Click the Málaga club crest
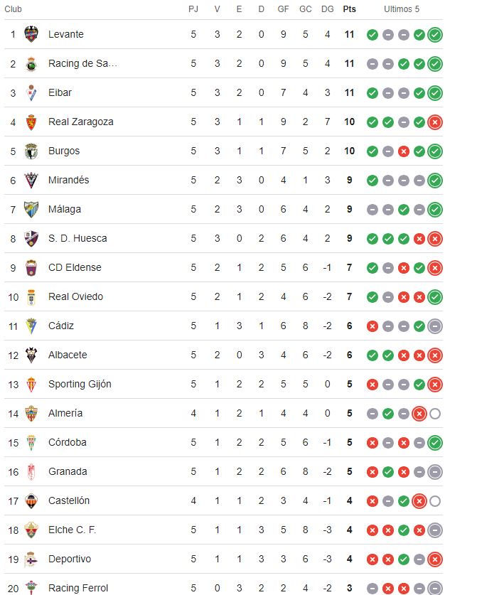This screenshot has height=595, width=477. coord(31,209)
